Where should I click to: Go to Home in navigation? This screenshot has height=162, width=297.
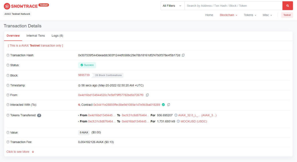[x=209, y=15]
